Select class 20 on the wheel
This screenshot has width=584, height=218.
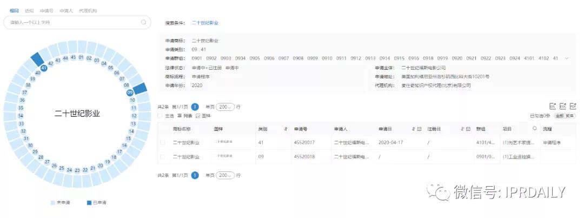(100, 166)
